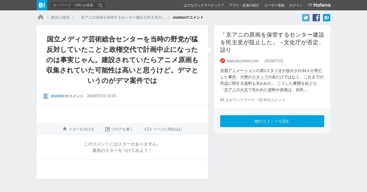The height and width of the screenshot is (192, 367).
Task: Click the star icon スターを付ける
Action: [65, 129]
